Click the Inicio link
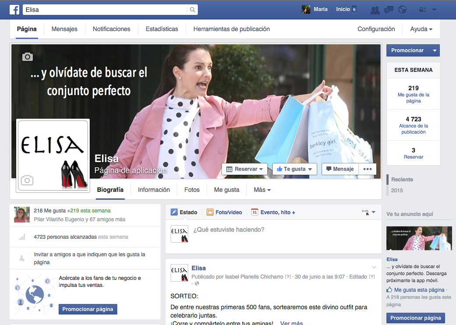 (343, 9)
